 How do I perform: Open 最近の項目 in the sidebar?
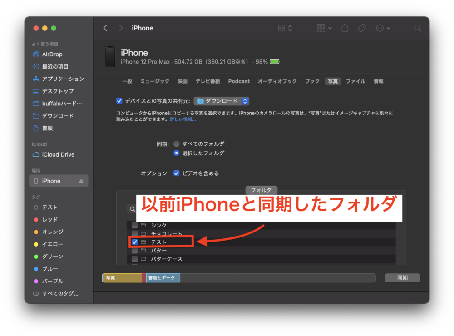(x=55, y=67)
